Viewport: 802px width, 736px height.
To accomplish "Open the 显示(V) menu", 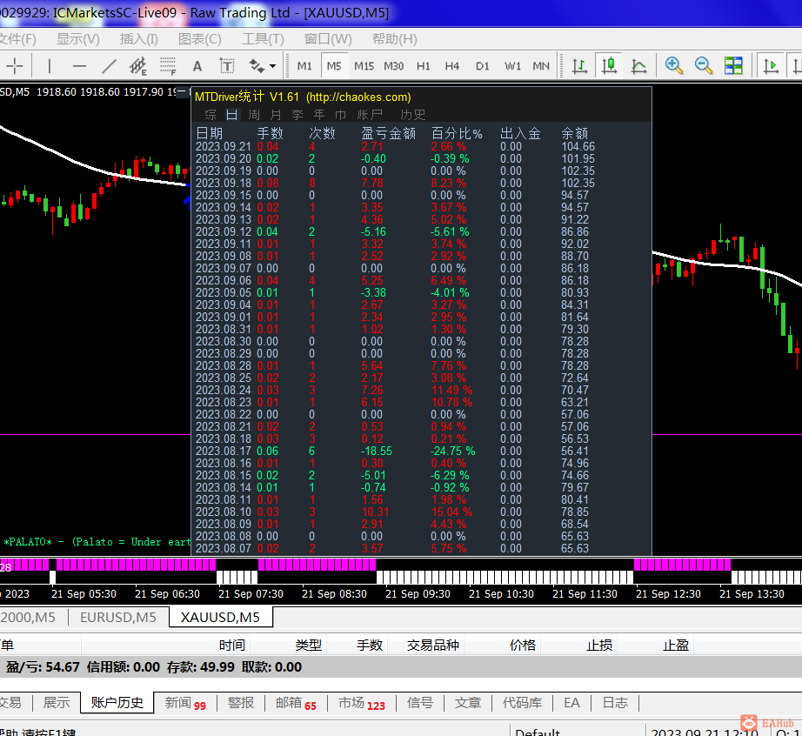I will coord(78,39).
